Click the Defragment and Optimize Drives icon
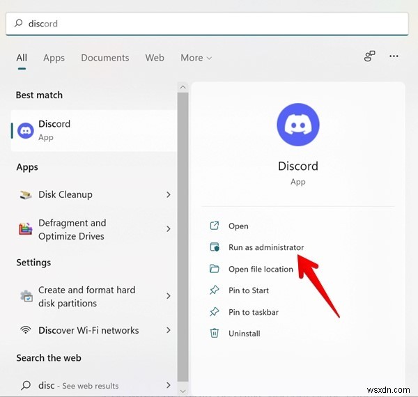 click(x=26, y=229)
